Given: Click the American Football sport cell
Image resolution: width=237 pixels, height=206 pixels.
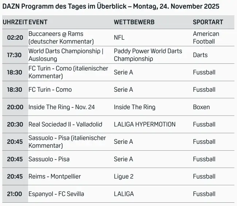Looking at the screenshot, I should pyautogui.click(x=206, y=37).
